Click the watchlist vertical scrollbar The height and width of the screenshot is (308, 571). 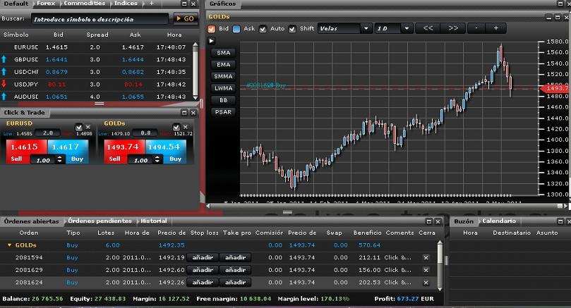[x=196, y=71]
